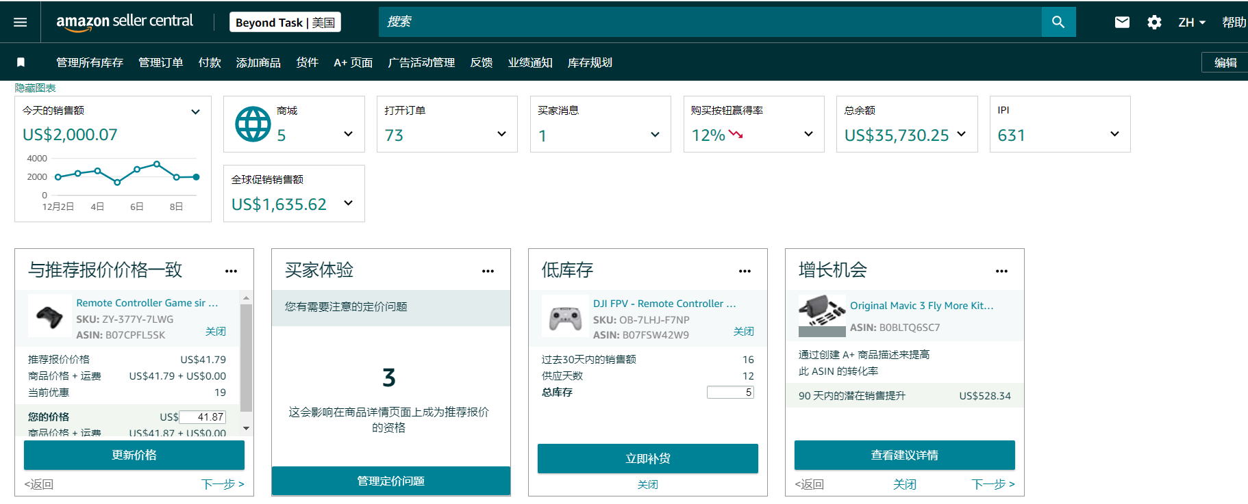The width and height of the screenshot is (1248, 504).
Task: Click the 帮助 help link
Action: point(1234,23)
